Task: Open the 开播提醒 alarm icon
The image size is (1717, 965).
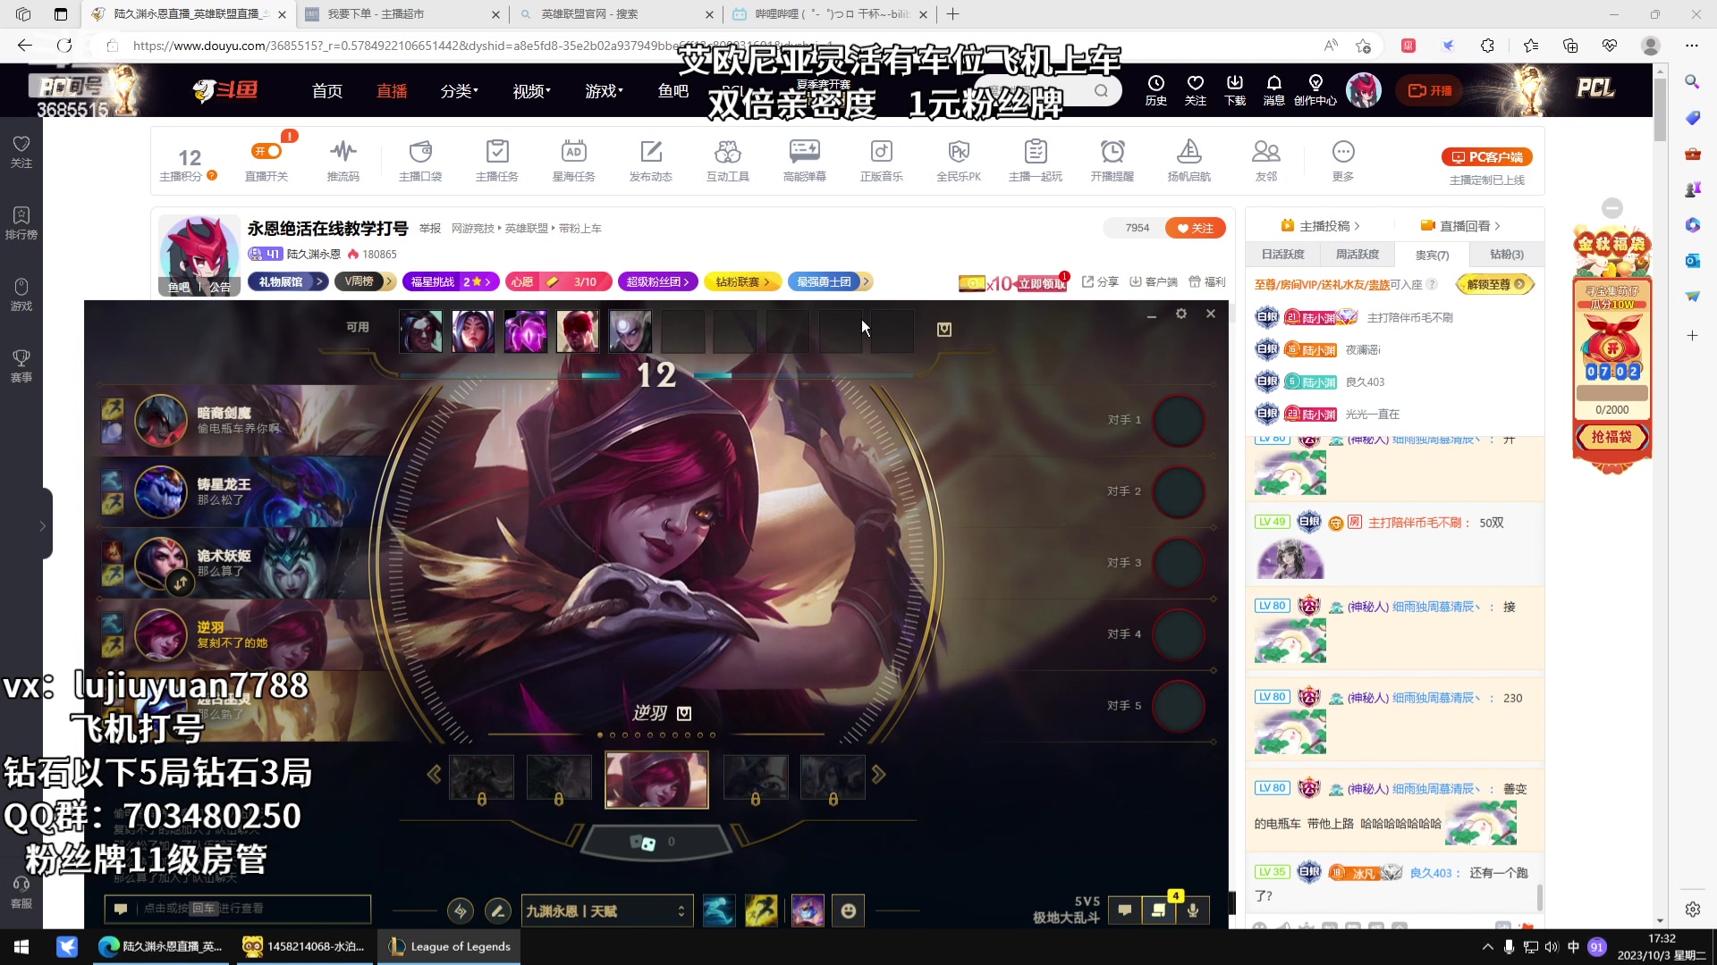Action: (x=1112, y=160)
